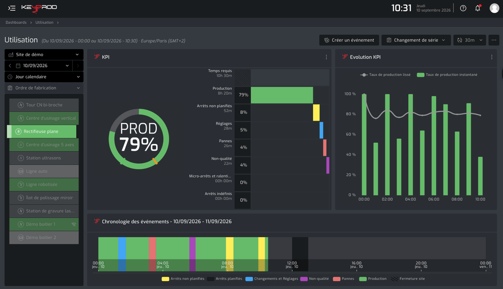Click the Pannes 4% percentage cell
The height and width of the screenshot is (289, 503).
(243, 147)
